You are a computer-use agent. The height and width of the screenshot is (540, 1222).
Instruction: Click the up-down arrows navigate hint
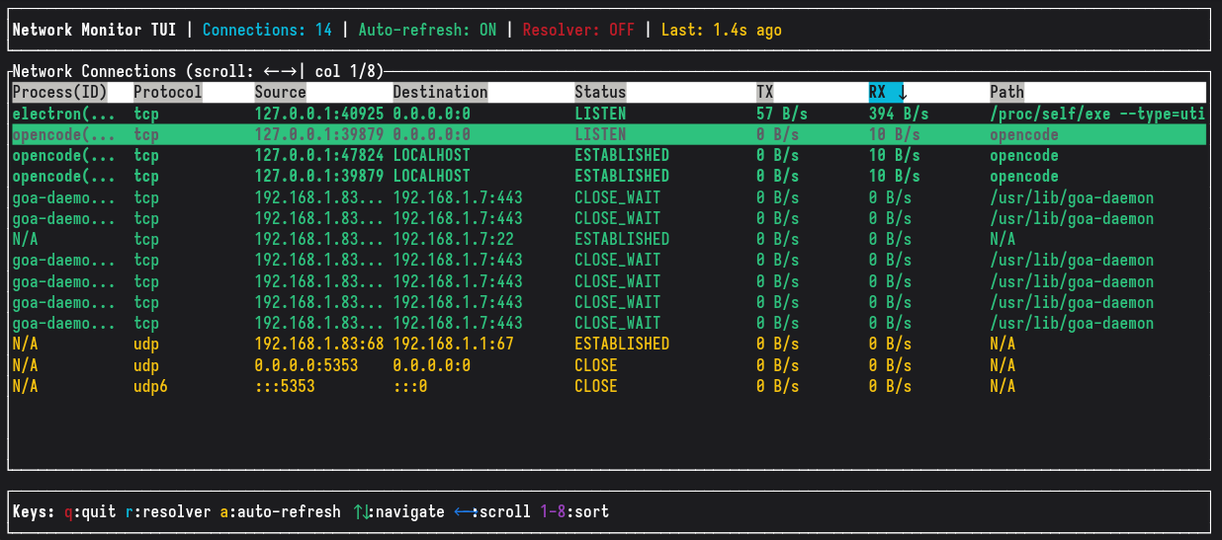[399, 511]
